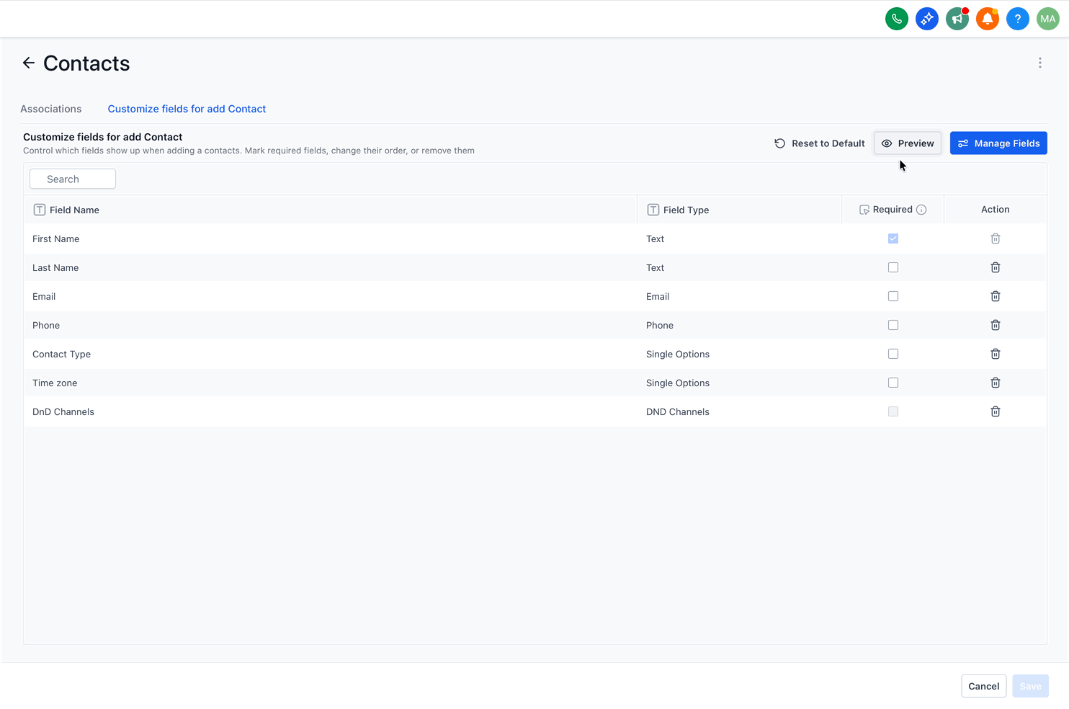Click the Cancel button
The width and height of the screenshot is (1069, 709).
[x=983, y=686]
